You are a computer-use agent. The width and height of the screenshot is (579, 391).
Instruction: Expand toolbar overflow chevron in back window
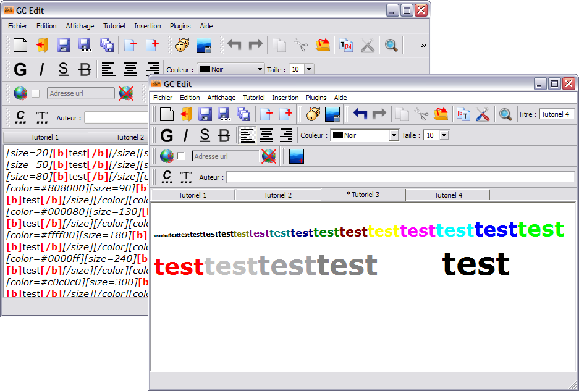click(423, 45)
